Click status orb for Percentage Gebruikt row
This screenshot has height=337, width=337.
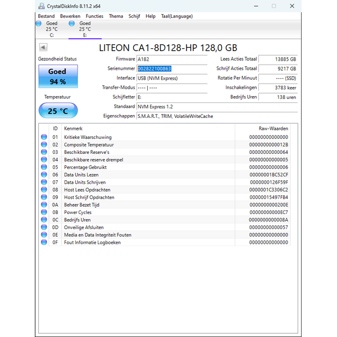click(44, 167)
